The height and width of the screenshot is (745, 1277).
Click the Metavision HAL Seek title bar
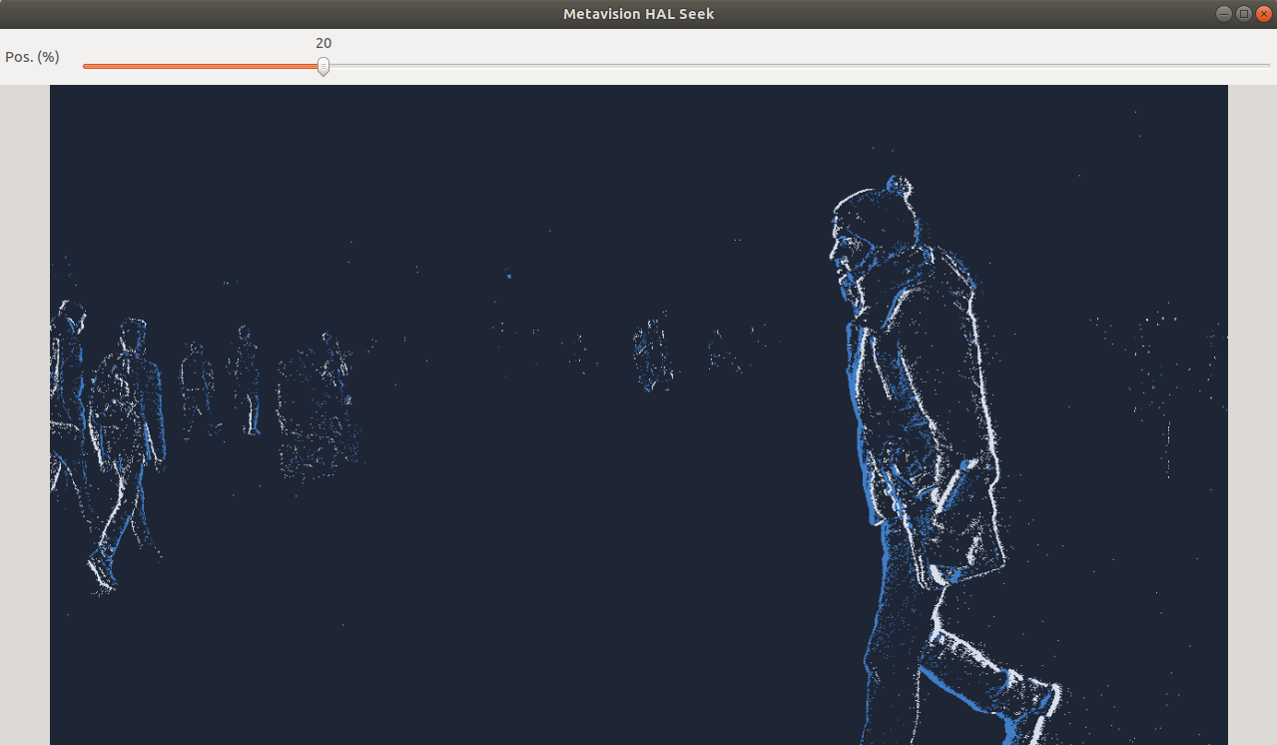pos(638,14)
